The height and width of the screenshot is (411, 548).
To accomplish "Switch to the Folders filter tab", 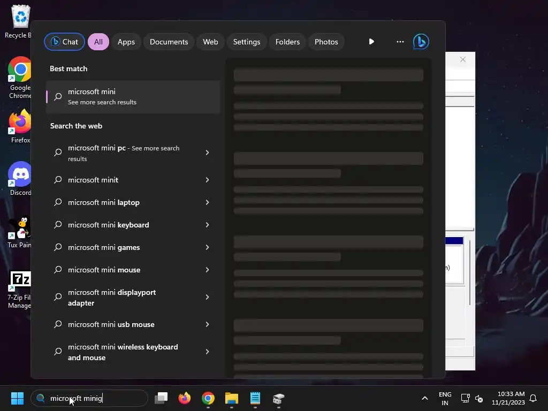I will 287,42.
